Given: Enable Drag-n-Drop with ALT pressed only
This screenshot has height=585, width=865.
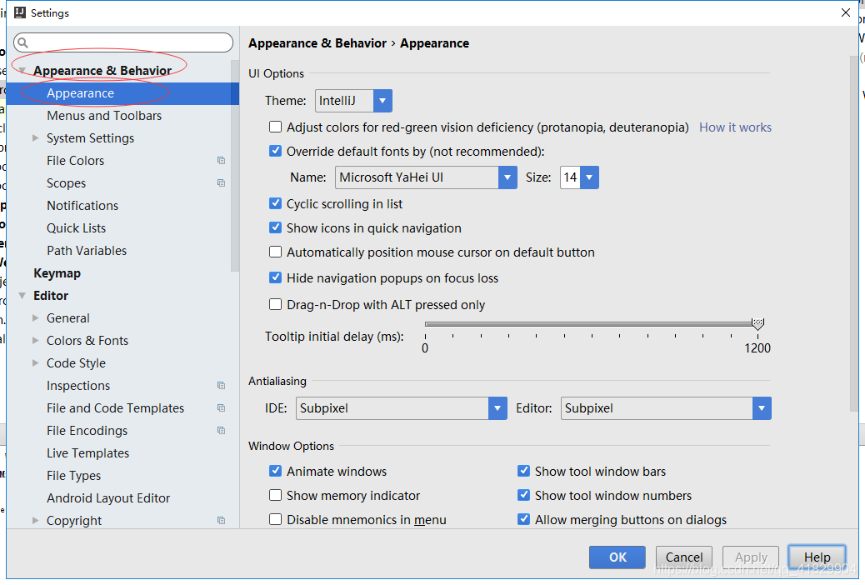Looking at the screenshot, I should tap(275, 304).
